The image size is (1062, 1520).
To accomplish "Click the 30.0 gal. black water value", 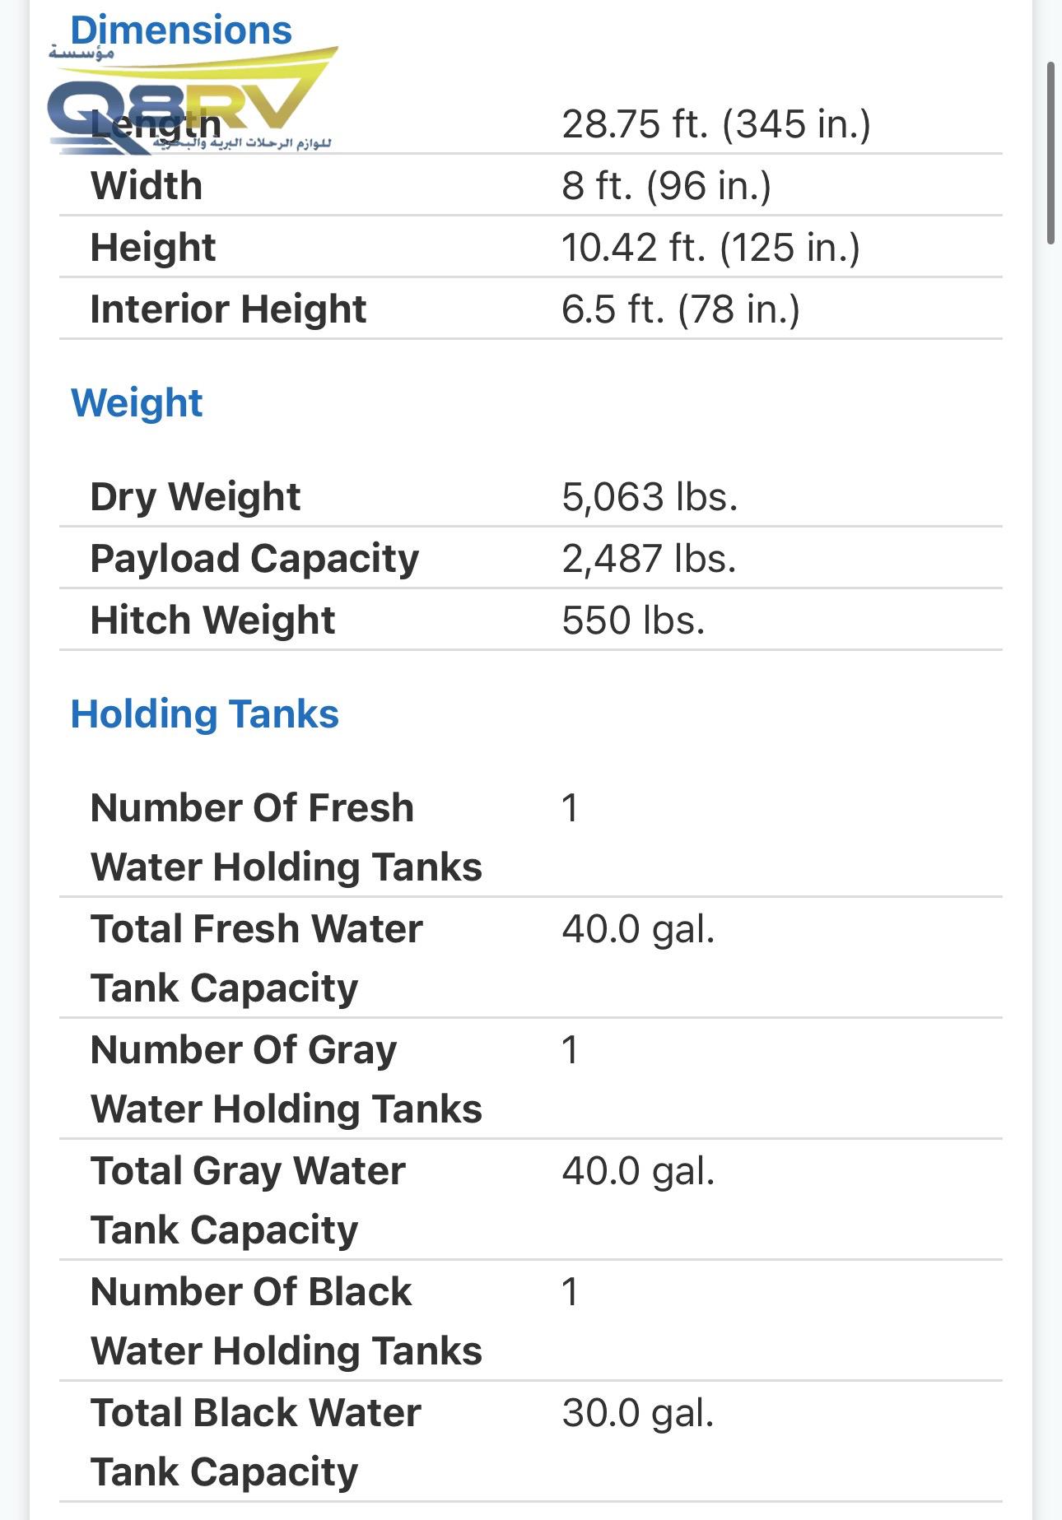I will [638, 1413].
